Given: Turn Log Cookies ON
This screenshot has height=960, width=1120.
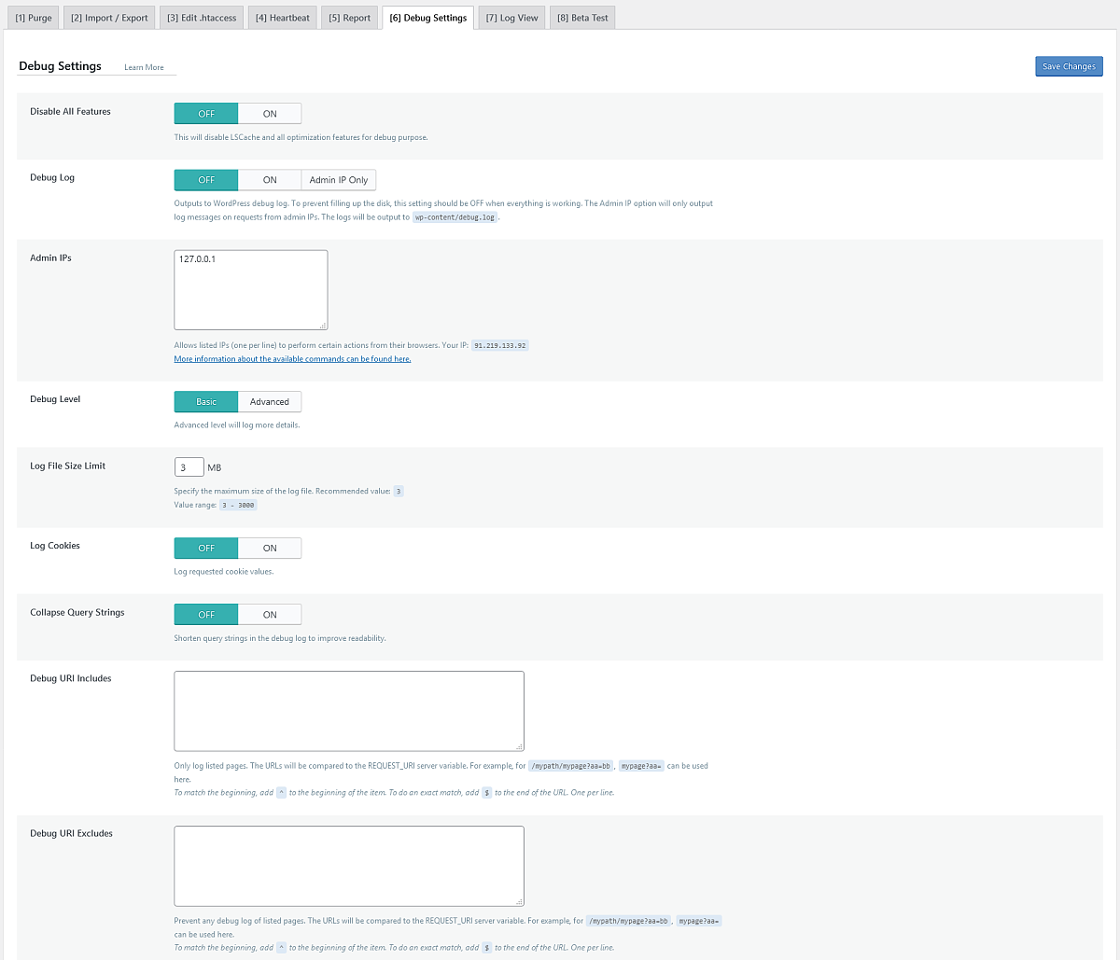Looking at the screenshot, I should pos(270,549).
